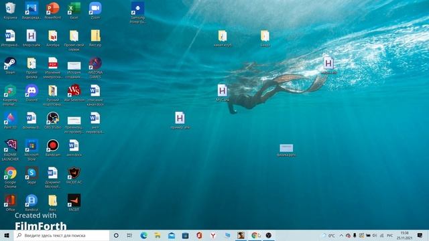This screenshot has height=241, width=429.
Task: Open the Paint 3D shortcut
Action: 11,120
